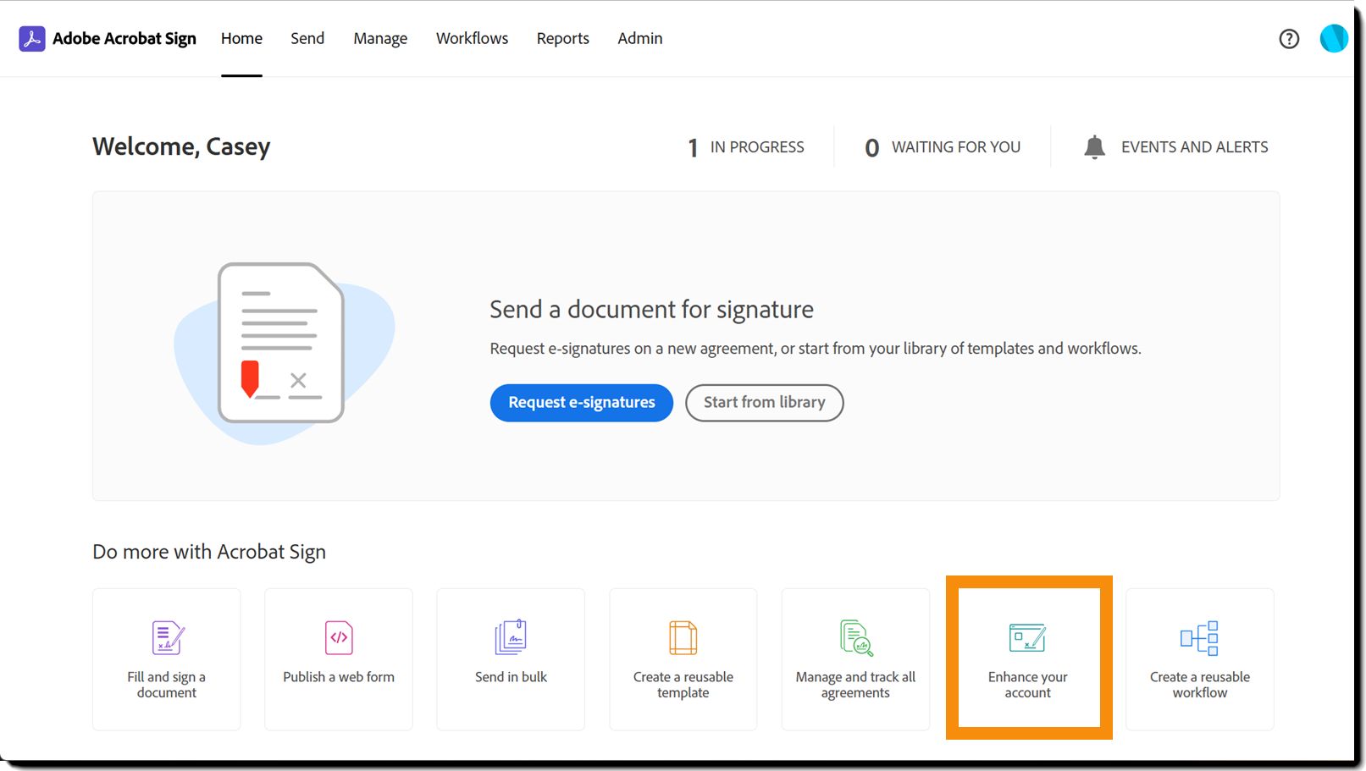Image resolution: width=1366 pixels, height=771 pixels.
Task: Open the Publish a web form tile icon
Action: coord(339,638)
